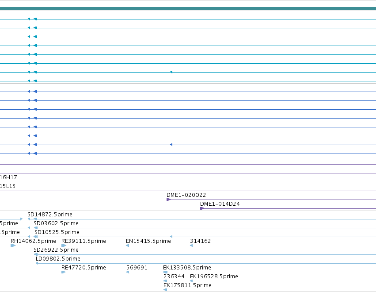Click the glyph under EK175811.5prime
The image size is (376, 292).
pyautogui.click(x=165, y=290)
